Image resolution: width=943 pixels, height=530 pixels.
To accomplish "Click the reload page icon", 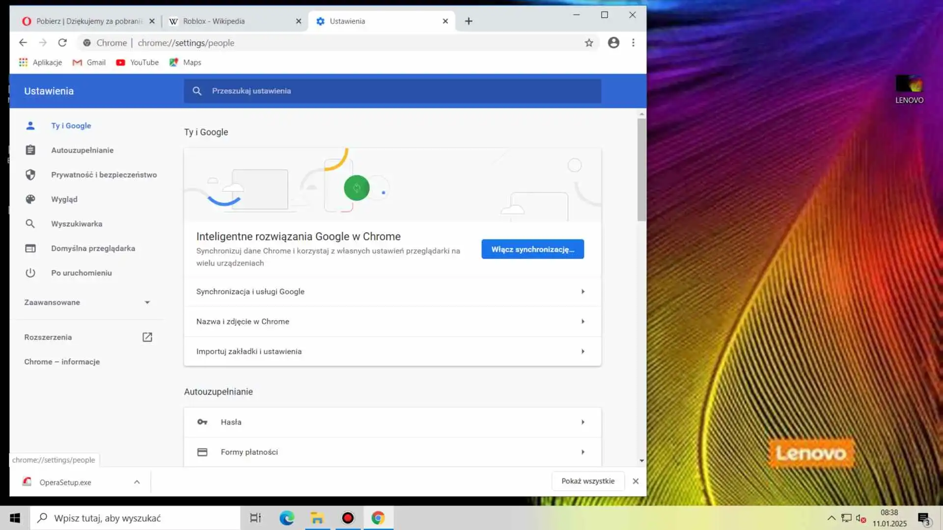I will click(x=62, y=43).
